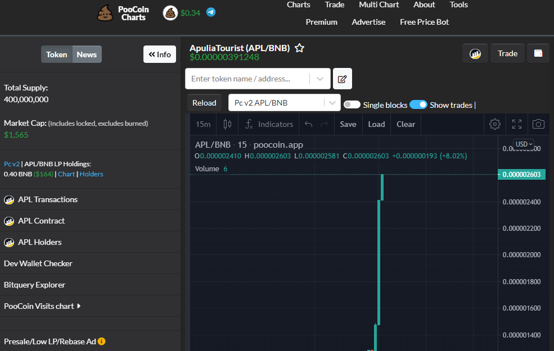This screenshot has height=351, width=554.
Task: Expand the token search dropdown arrow
Action: (x=320, y=79)
